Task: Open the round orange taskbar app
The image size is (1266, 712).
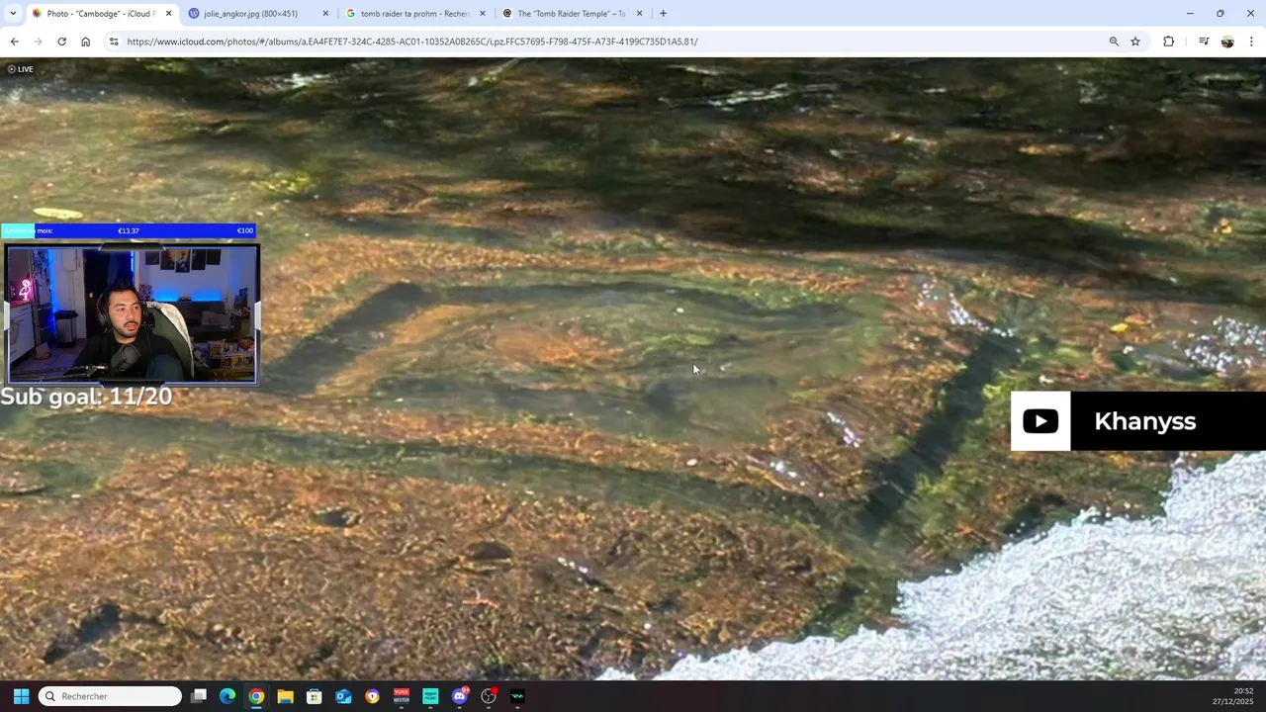Action: (372, 696)
